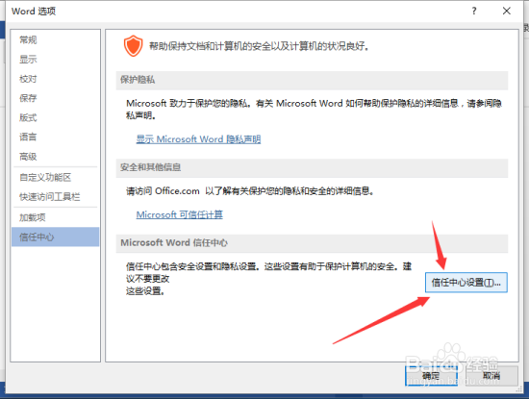Open 显示 Microsoft Word 隐私声明 link
Image resolution: width=529 pixels, height=399 pixels.
(198, 139)
